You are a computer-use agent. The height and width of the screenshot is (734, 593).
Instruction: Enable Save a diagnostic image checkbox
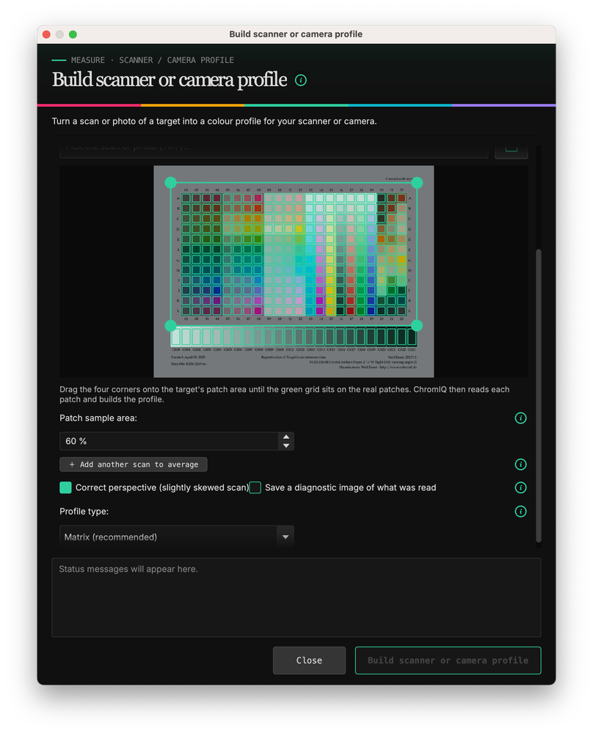pyautogui.click(x=255, y=488)
